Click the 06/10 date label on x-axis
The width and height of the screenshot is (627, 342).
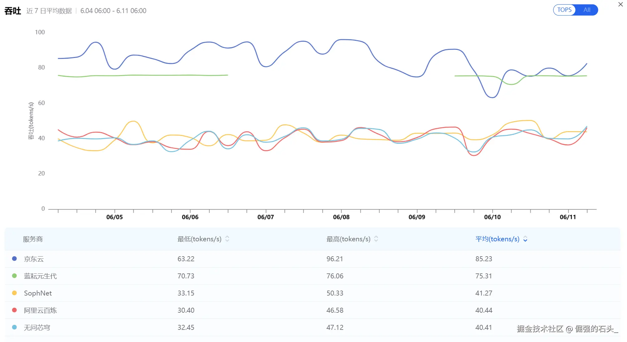[492, 217]
